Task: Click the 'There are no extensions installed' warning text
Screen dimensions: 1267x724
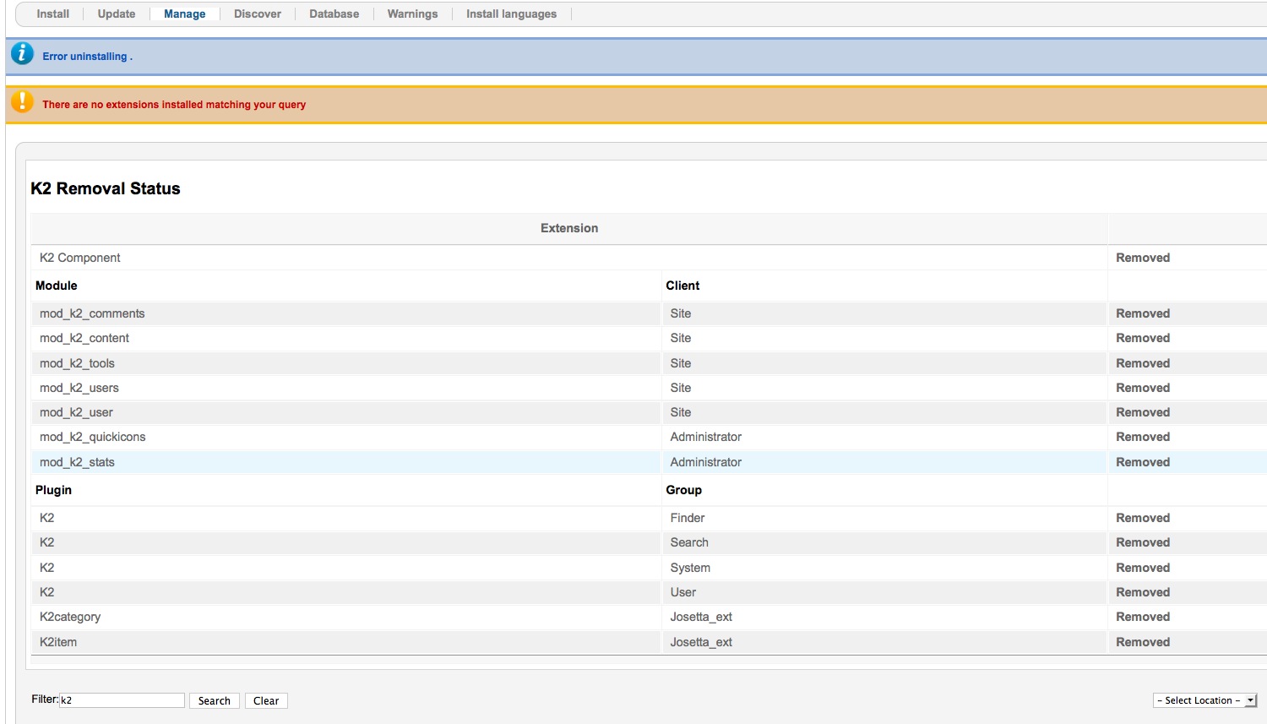Action: [x=174, y=105]
